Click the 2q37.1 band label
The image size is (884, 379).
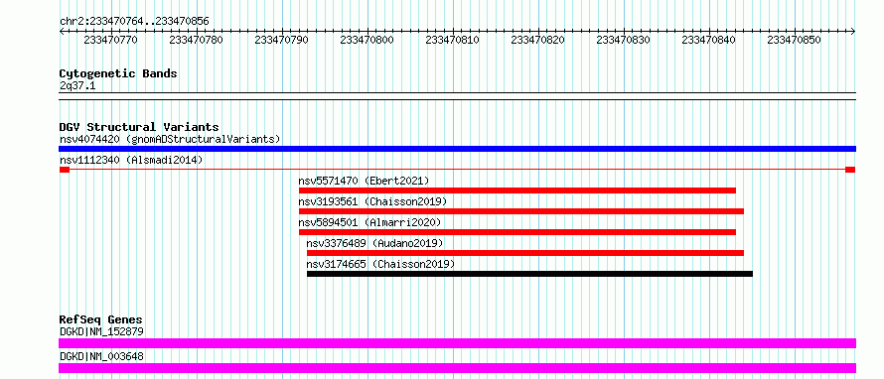point(77,86)
